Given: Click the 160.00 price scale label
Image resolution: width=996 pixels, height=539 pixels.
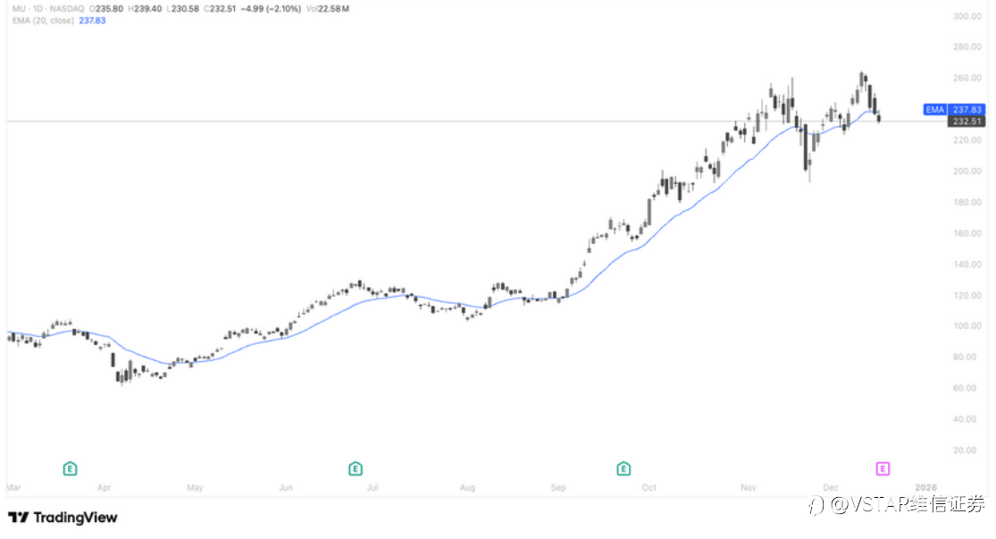Looking at the screenshot, I should [x=967, y=233].
